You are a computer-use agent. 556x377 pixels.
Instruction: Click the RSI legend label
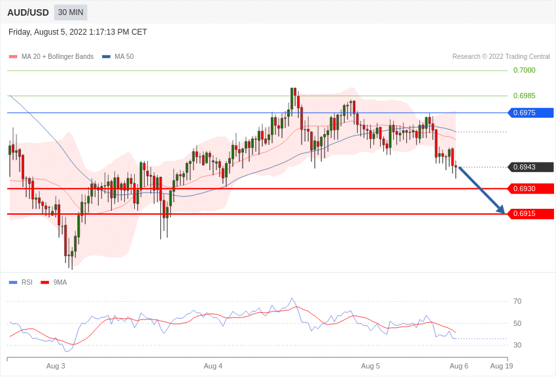click(x=27, y=282)
